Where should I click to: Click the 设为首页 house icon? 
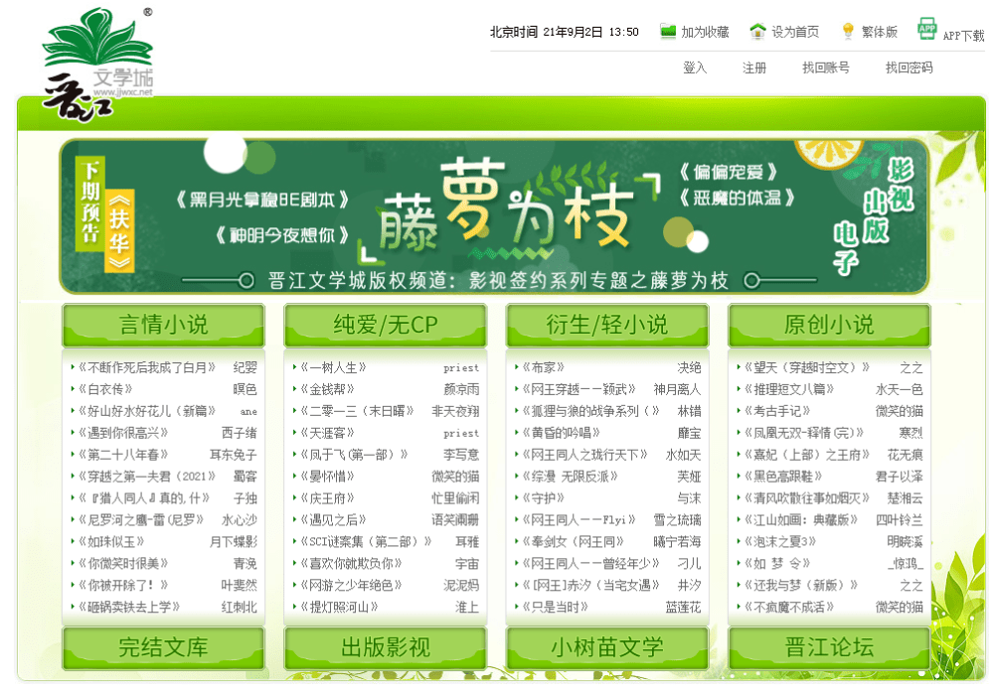757,31
